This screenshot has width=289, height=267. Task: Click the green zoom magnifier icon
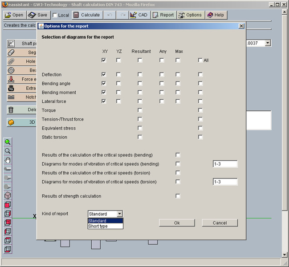pyautogui.click(x=8, y=142)
